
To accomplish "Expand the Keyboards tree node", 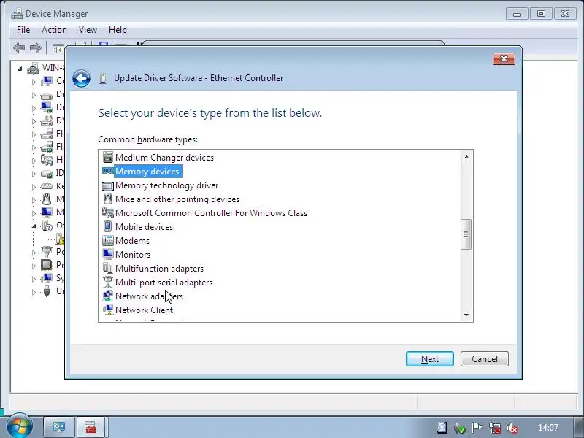I will click(x=34, y=187).
